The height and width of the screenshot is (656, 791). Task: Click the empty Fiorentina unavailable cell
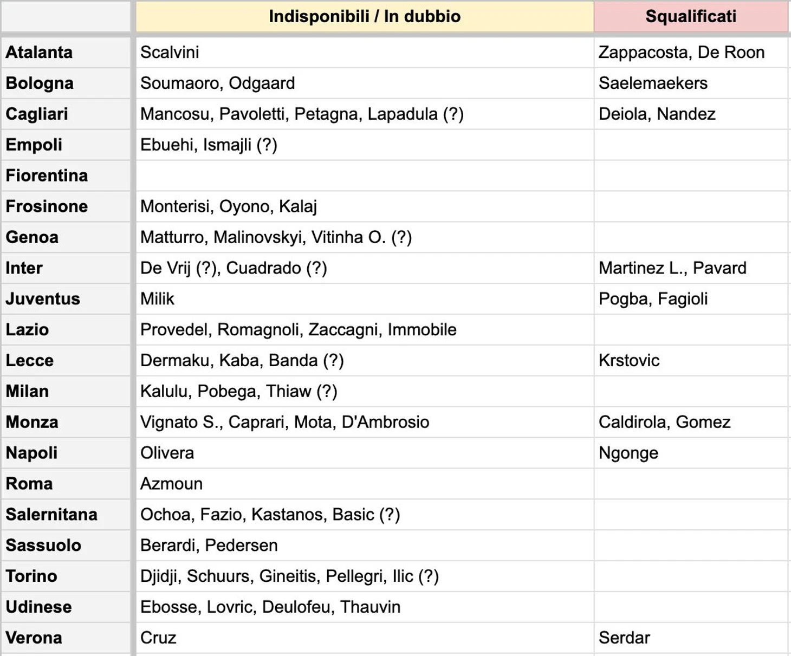pos(365,176)
